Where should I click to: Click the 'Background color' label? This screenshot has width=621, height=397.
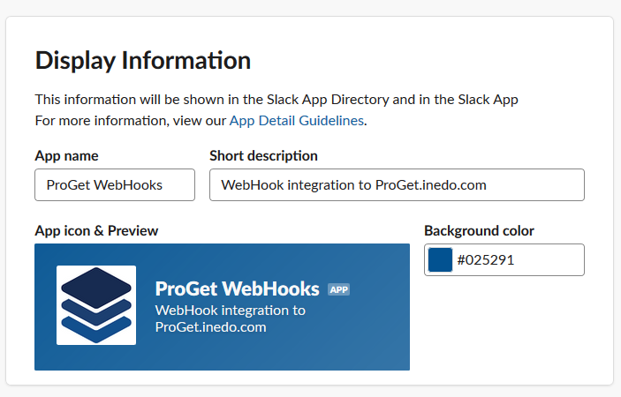(x=479, y=230)
